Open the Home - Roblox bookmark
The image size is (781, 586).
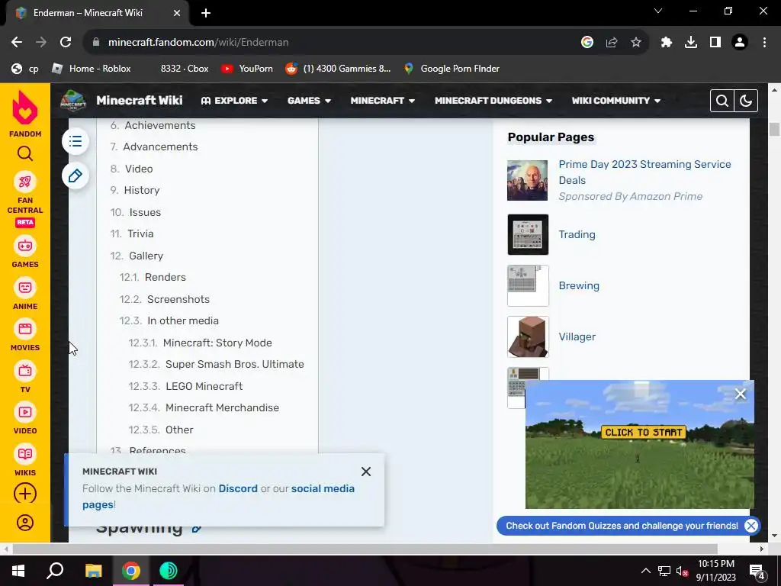[92, 69]
